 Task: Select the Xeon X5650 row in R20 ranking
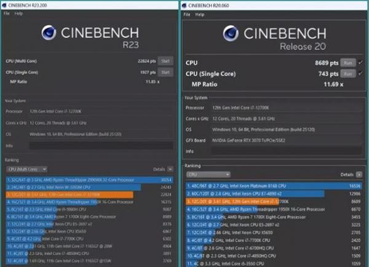(x=274, y=233)
